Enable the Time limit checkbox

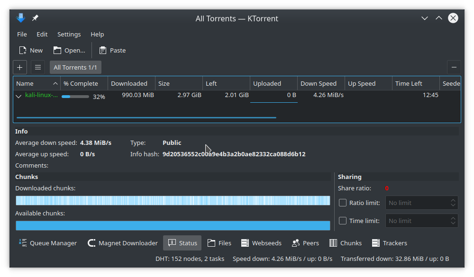[x=343, y=221]
